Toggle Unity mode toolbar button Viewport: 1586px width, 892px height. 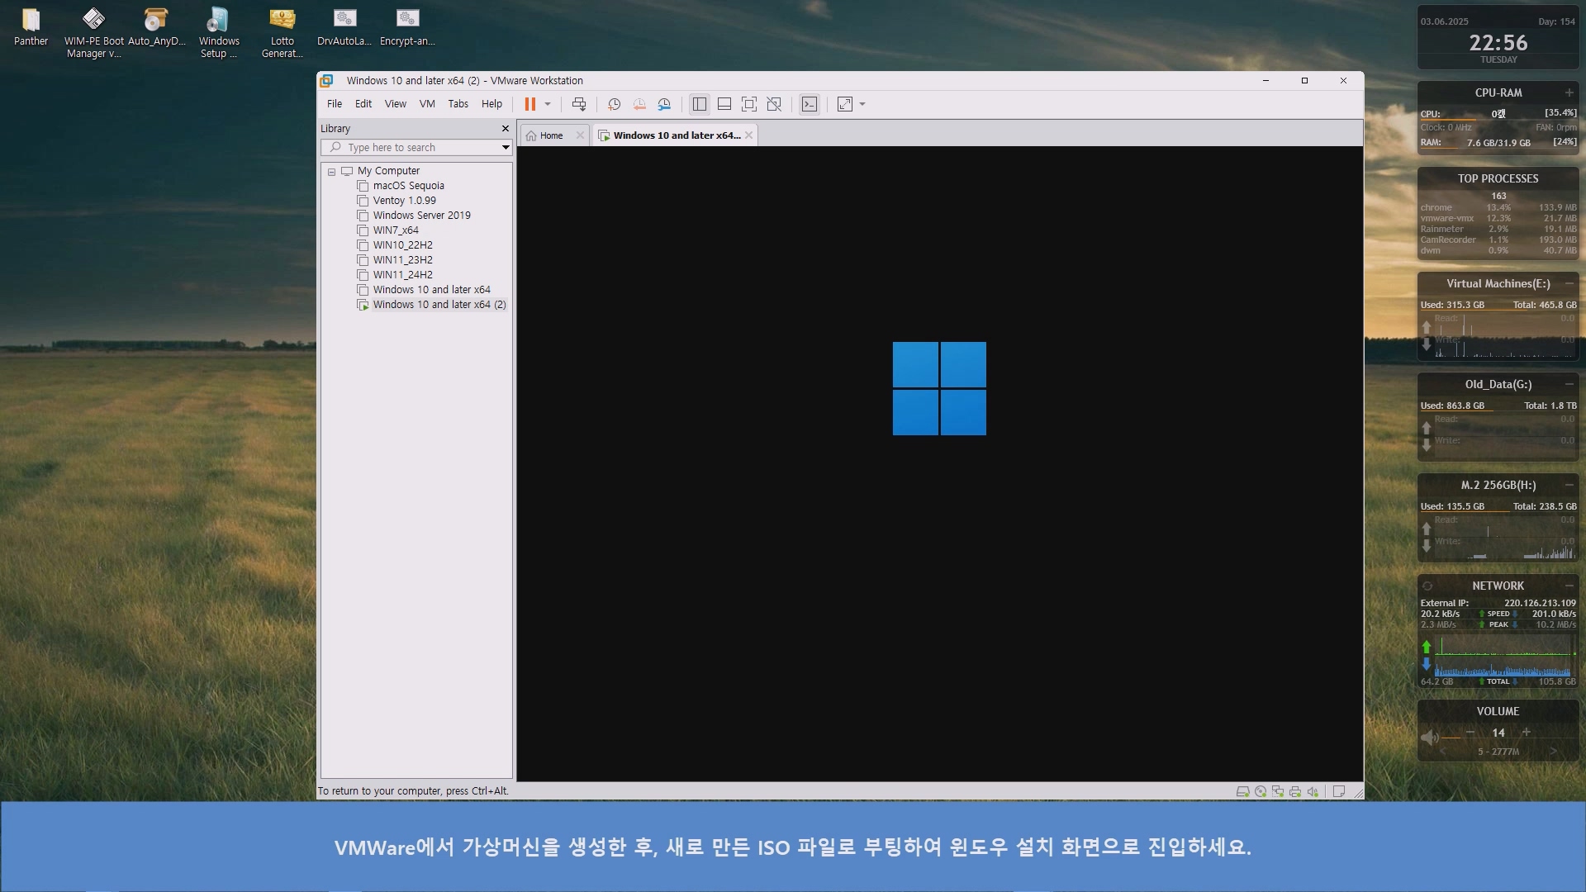pyautogui.click(x=774, y=104)
